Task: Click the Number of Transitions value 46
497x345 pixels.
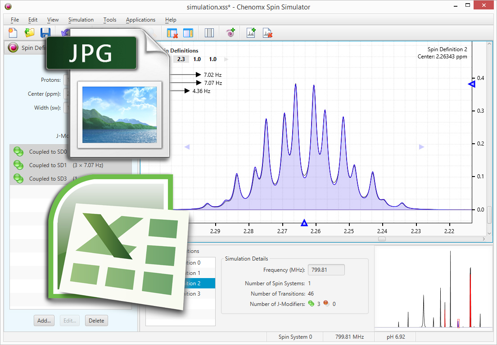Action: [x=311, y=293]
